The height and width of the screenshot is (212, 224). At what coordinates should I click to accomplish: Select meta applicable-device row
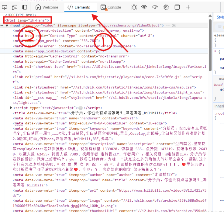(59, 51)
